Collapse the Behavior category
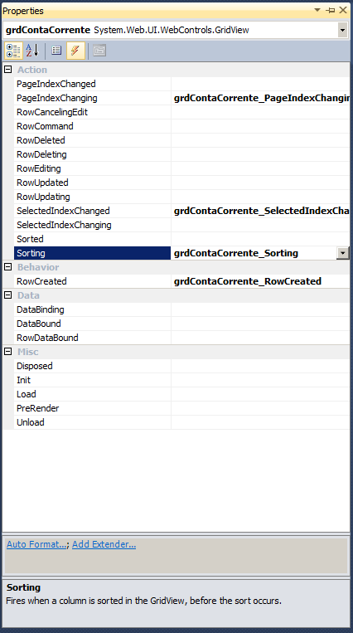This screenshot has width=353, height=633. pos(8,267)
